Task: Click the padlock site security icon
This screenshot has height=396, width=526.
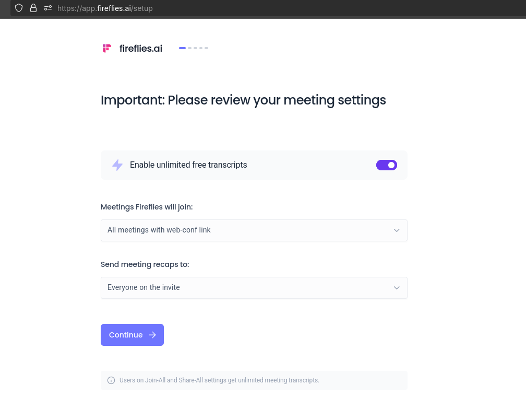Action: point(33,8)
